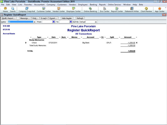Expand the Sort By dropdown

point(96,22)
